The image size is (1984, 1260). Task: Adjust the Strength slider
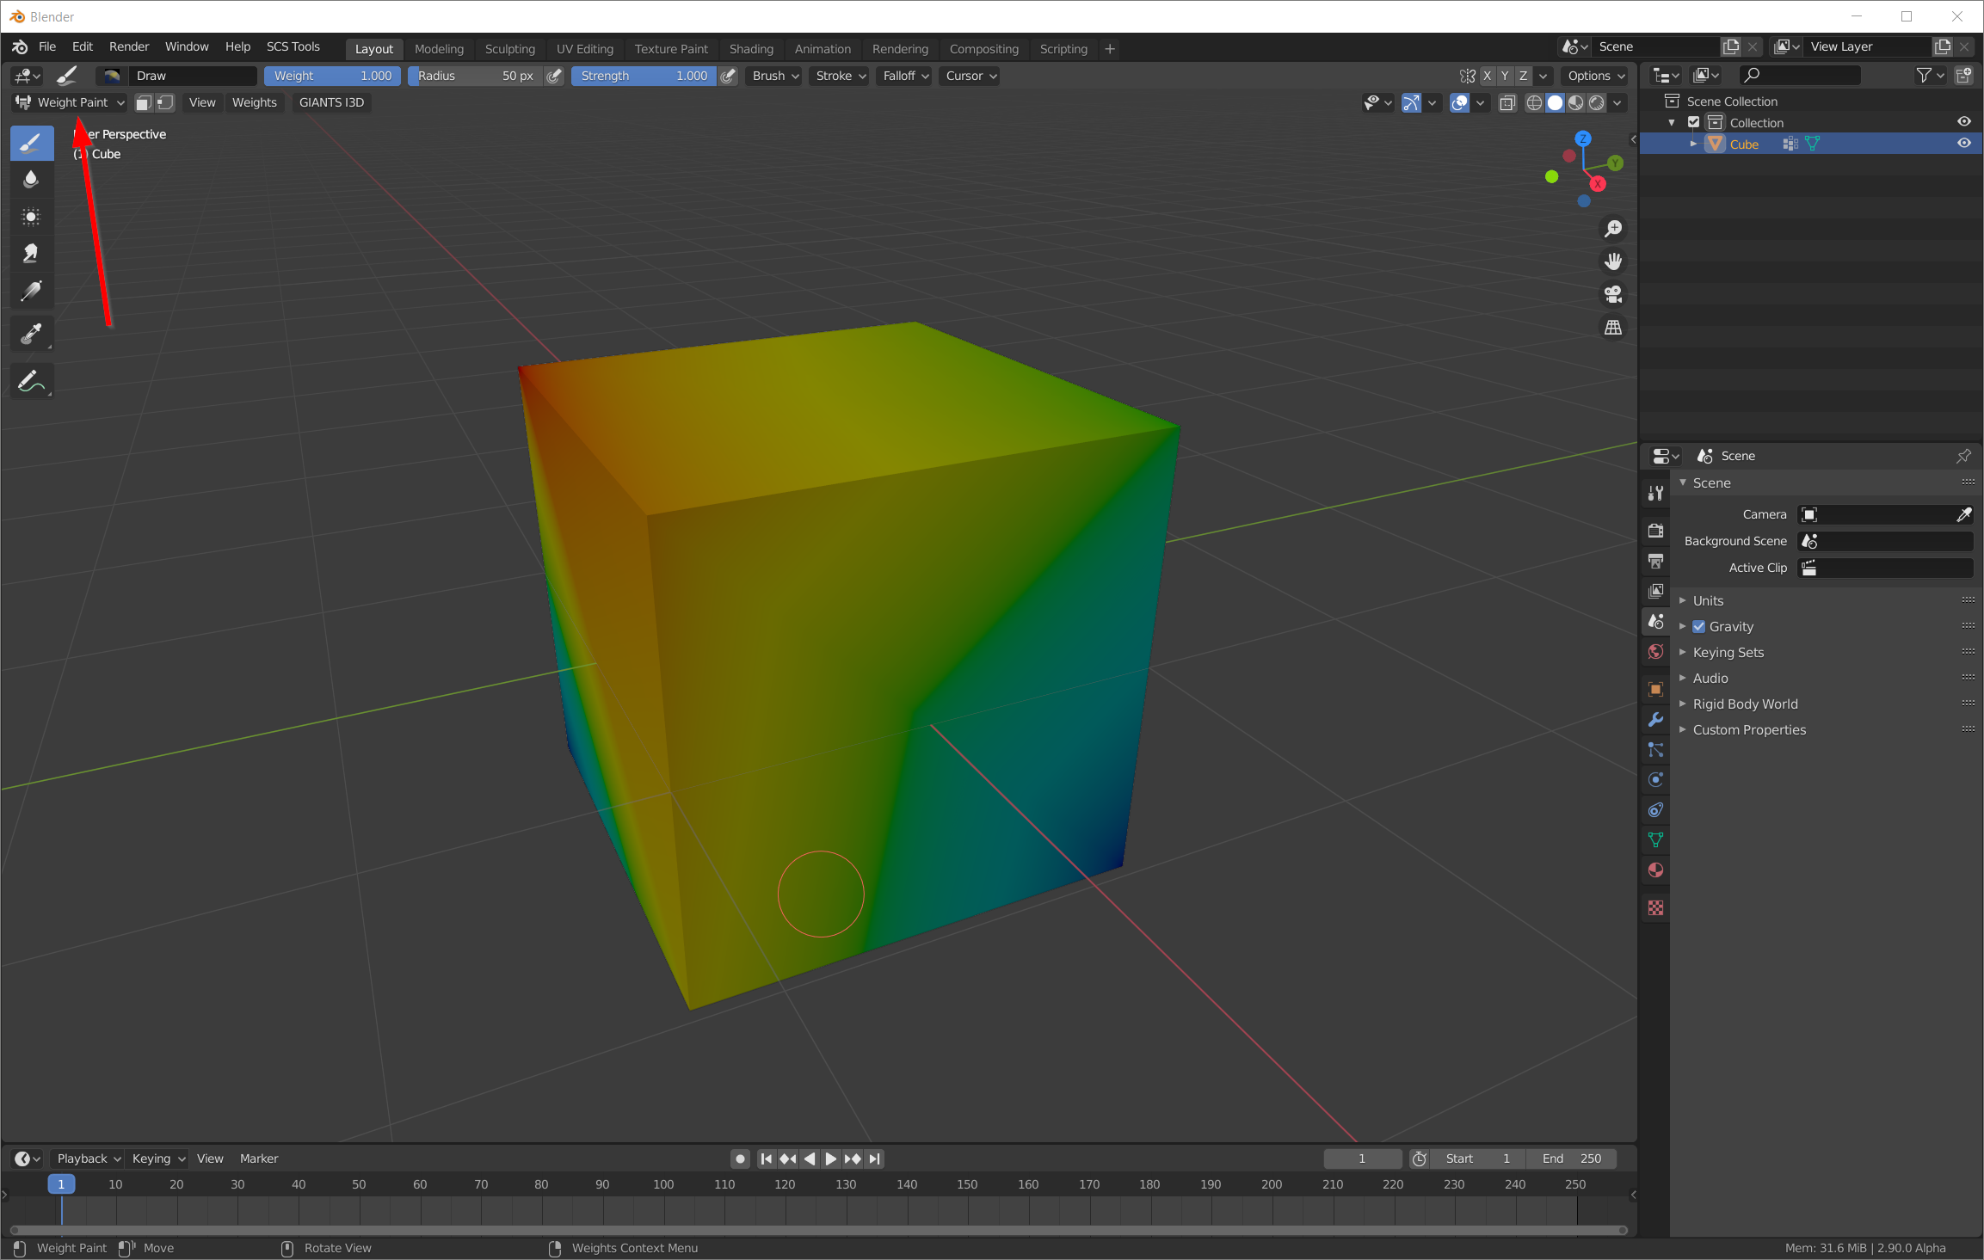click(x=644, y=76)
